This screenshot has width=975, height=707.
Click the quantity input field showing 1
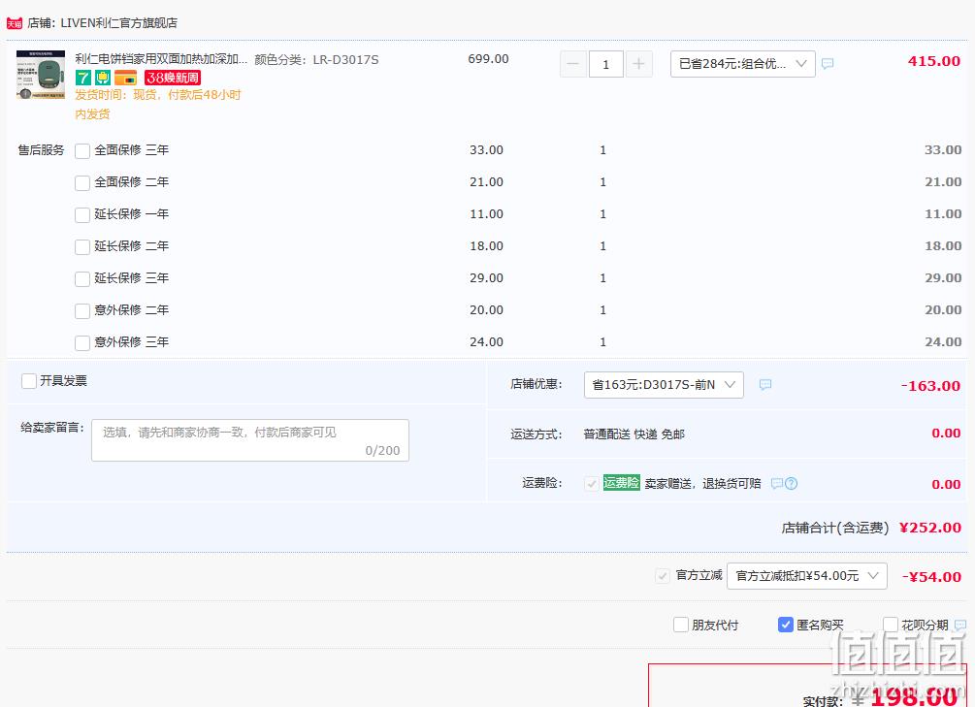[605, 64]
